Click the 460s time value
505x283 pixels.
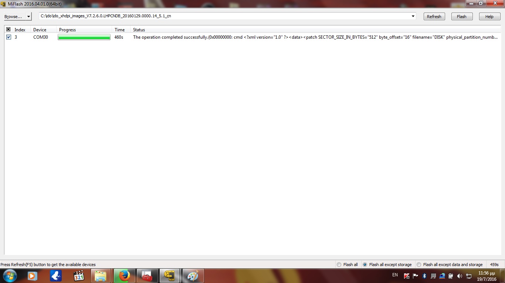tap(119, 37)
